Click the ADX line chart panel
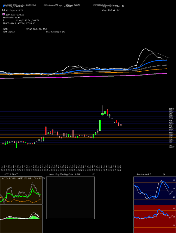Viewport: 176px width, 233px height. coord(21,191)
